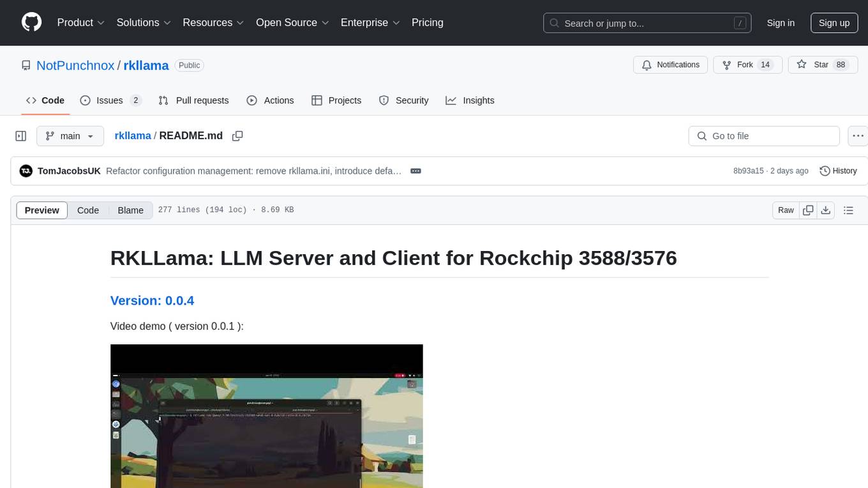Expand the Product menu
Image resolution: width=868 pixels, height=488 pixels.
(81, 22)
